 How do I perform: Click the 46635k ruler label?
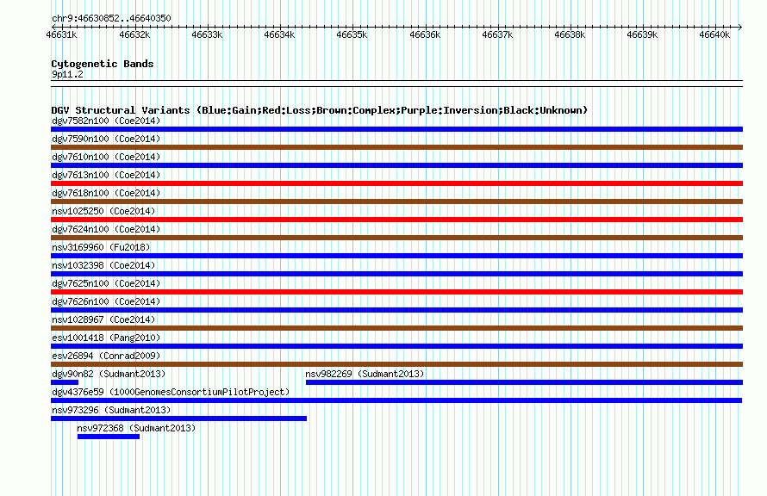pyautogui.click(x=352, y=34)
